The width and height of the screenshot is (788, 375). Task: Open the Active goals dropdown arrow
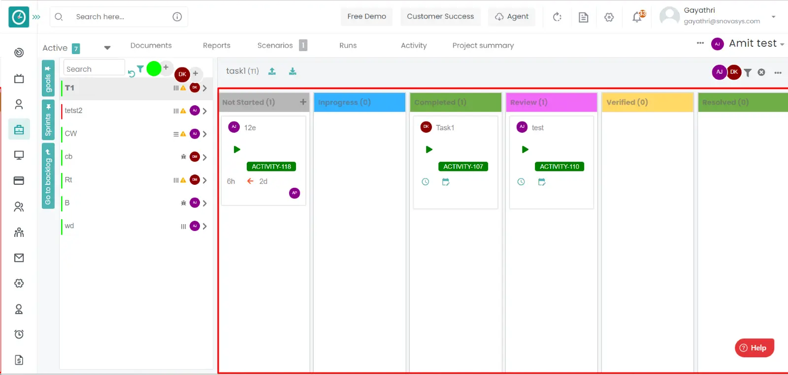[x=107, y=48]
